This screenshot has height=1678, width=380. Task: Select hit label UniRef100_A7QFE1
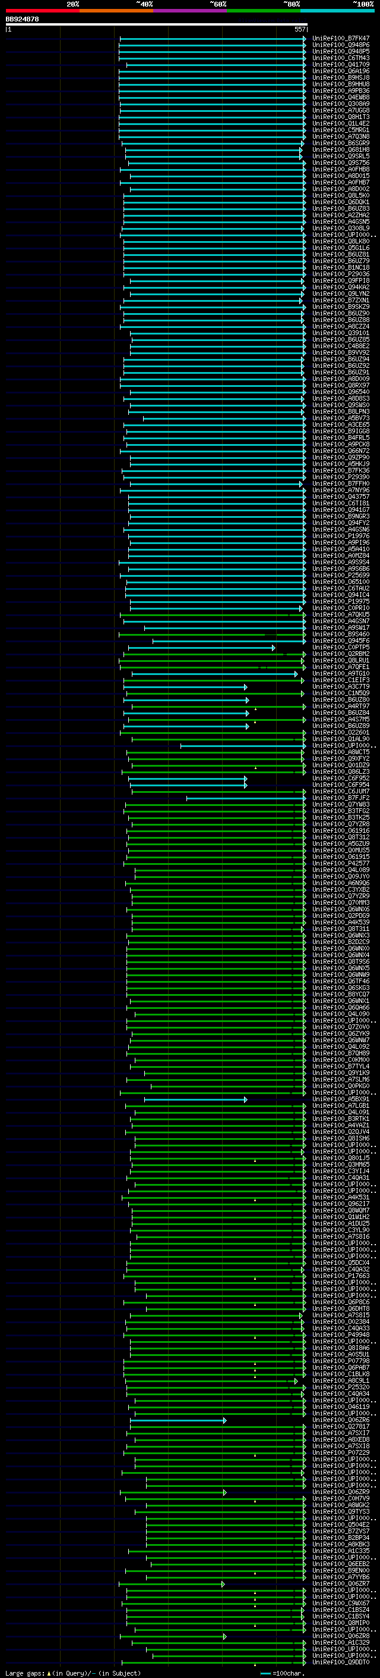340,667
